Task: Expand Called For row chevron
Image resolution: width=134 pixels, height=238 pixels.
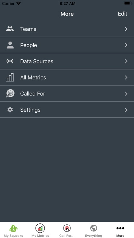Action: coord(126,94)
